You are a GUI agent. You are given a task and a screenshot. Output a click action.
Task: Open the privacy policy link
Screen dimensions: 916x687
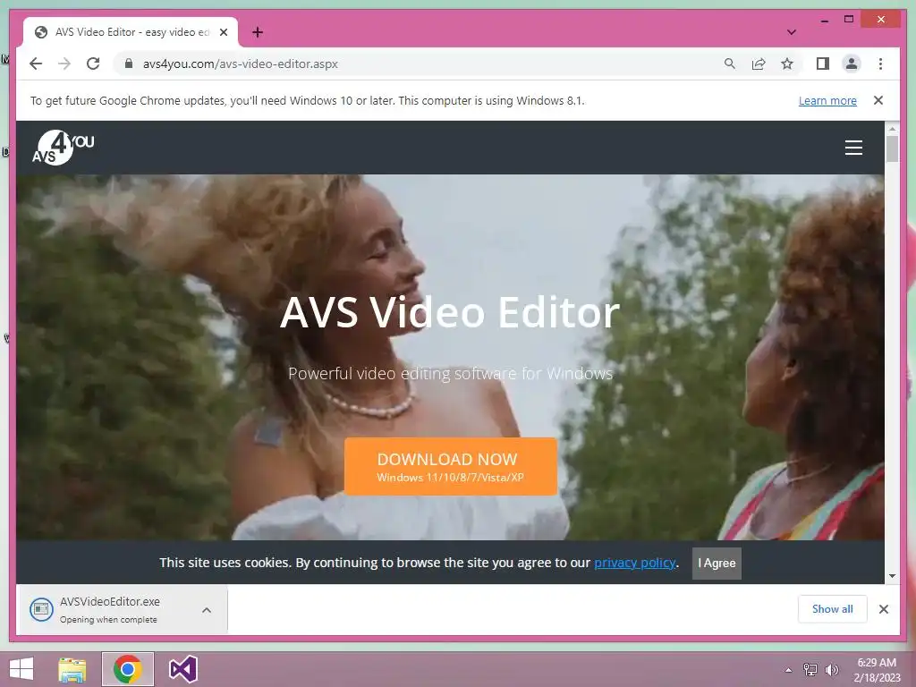[x=635, y=563]
